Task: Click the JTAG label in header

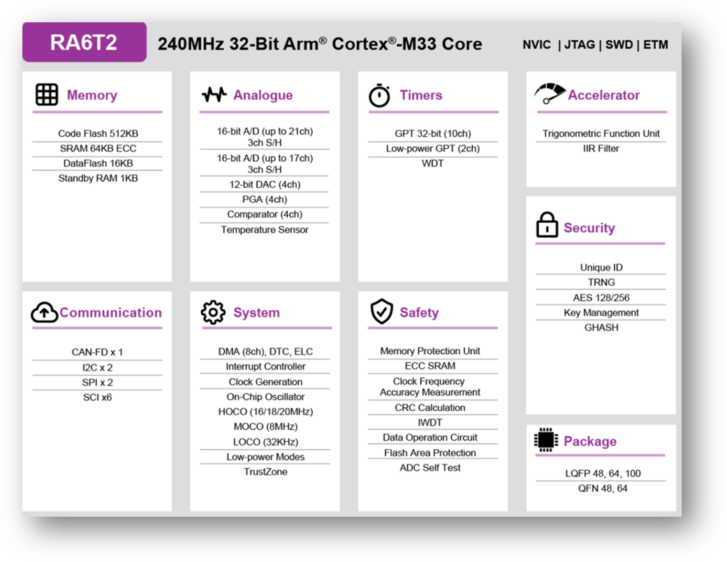Action: [x=580, y=45]
